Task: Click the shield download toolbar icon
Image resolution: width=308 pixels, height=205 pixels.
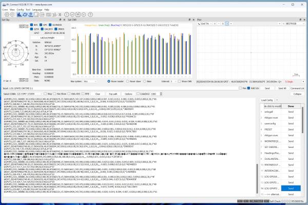Action: (x=84, y=14)
